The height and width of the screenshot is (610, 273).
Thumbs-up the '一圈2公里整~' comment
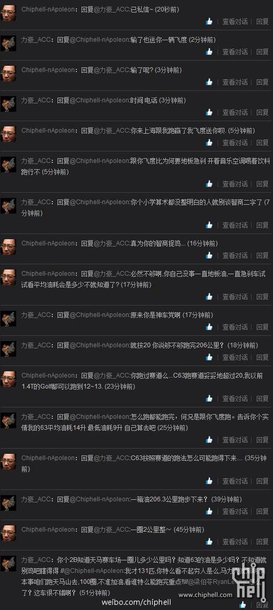[x=209, y=542]
